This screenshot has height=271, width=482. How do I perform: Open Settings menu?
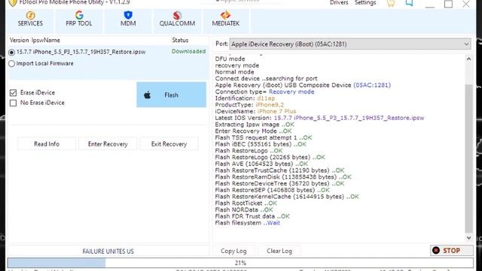point(365,3)
